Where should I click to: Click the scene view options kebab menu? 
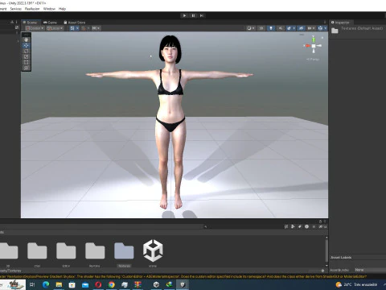pos(325,23)
